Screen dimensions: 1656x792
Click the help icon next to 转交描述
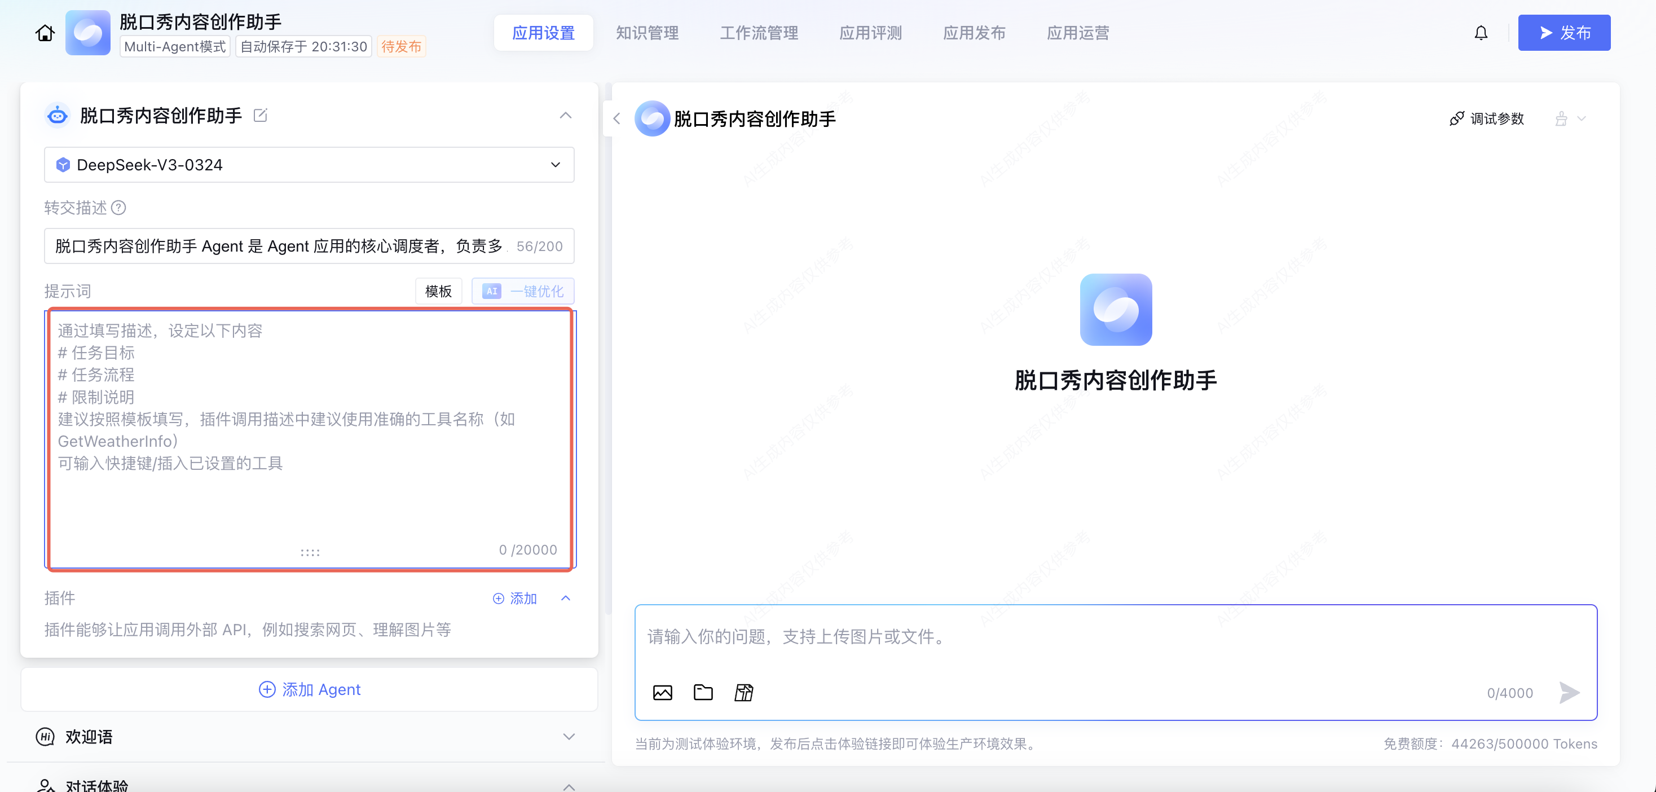click(x=118, y=208)
